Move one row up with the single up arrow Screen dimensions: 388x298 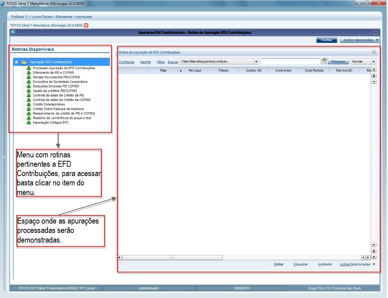[374, 82]
